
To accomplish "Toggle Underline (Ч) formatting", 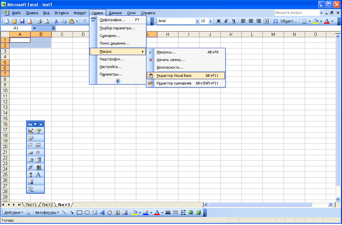I will 234,21.
